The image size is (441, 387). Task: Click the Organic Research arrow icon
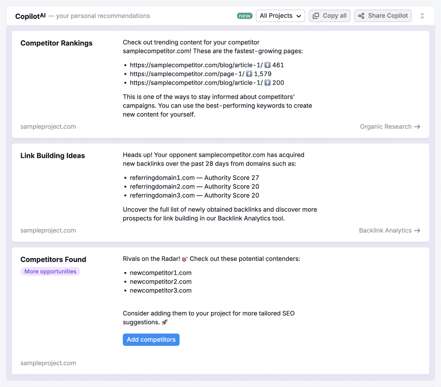pyautogui.click(x=417, y=127)
